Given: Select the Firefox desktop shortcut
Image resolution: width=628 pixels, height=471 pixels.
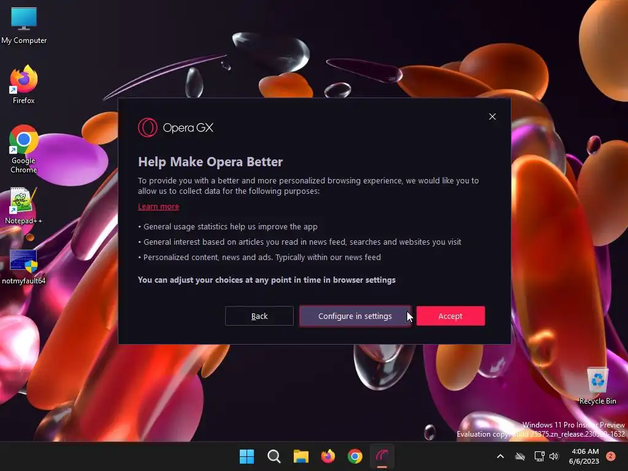Looking at the screenshot, I should click(x=24, y=85).
